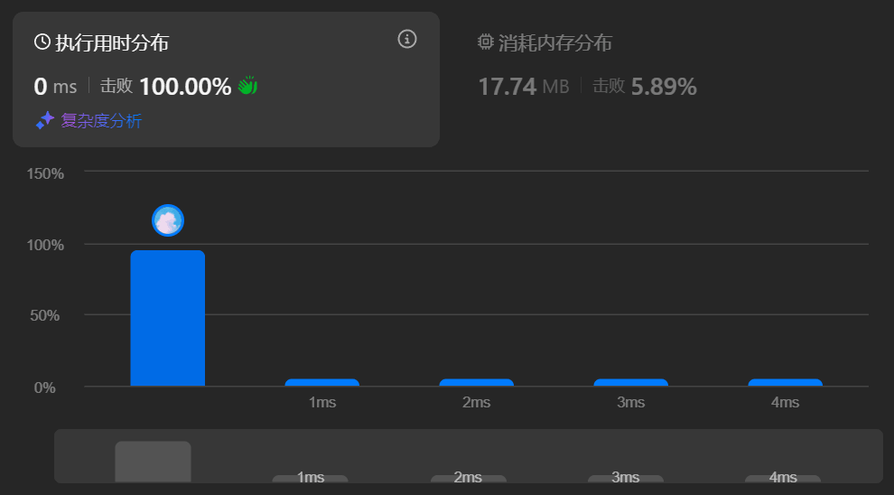Select the tallest blue bar in the chart
Screen dimensions: 894x495
(x=168, y=318)
